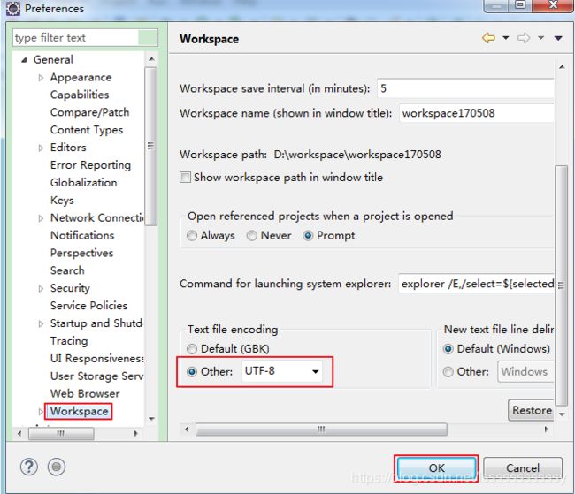Expand the Security tree node
The width and height of the screenshot is (575, 494).
point(41,289)
